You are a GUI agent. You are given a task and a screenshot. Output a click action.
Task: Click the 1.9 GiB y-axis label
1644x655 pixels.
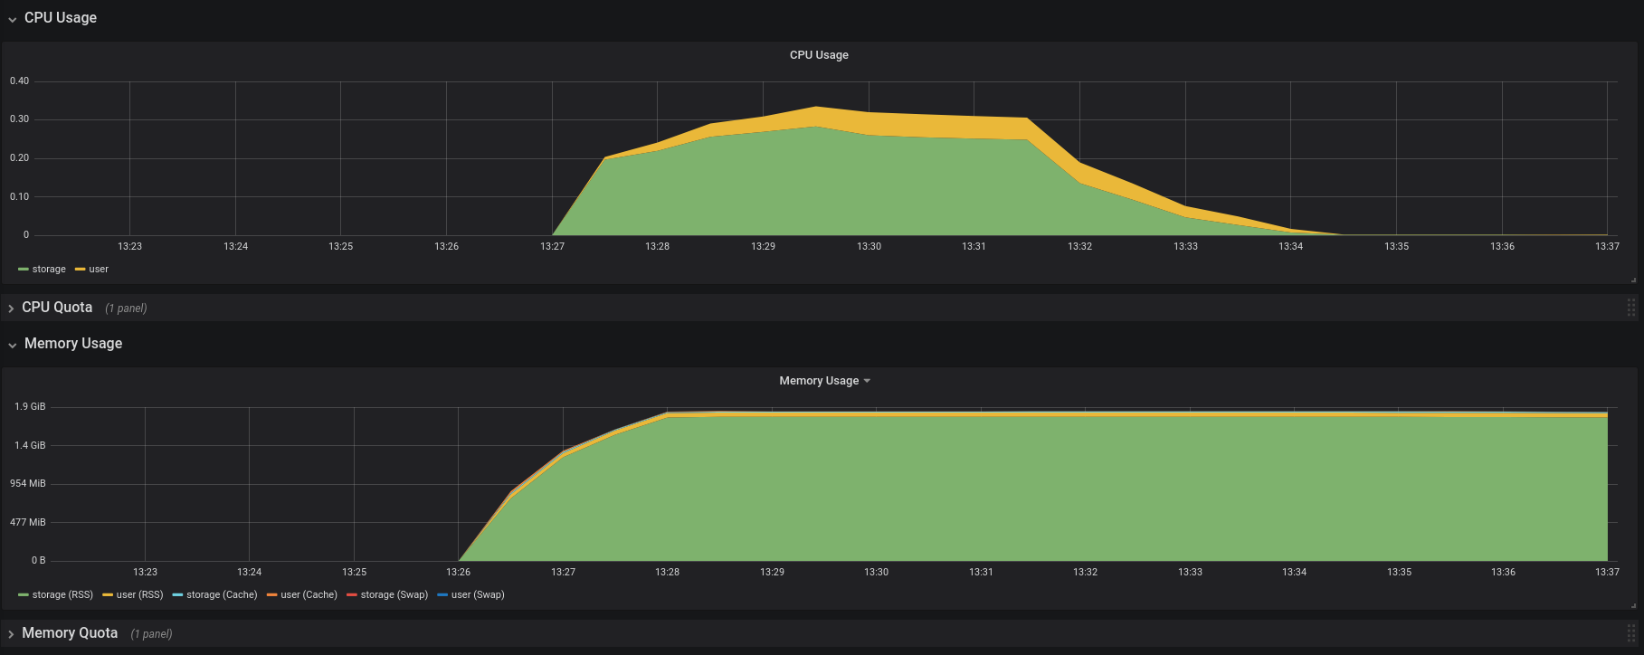[x=30, y=407]
